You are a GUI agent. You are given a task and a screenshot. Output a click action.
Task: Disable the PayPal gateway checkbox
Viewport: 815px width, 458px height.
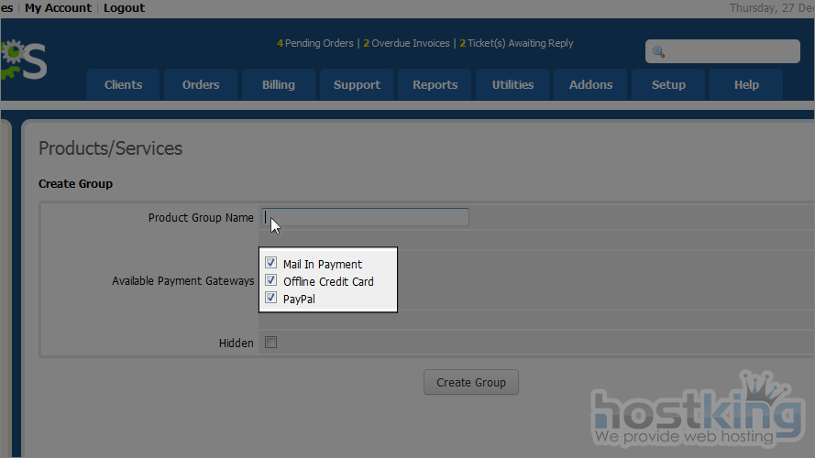click(270, 299)
